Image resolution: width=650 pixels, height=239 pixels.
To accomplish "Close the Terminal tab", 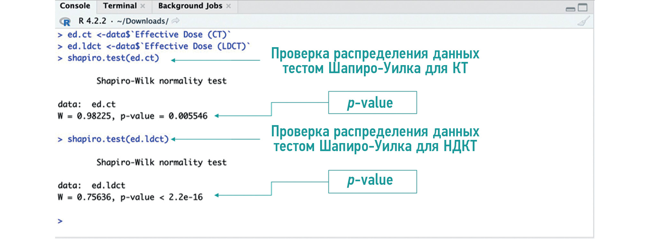I will [x=143, y=6].
